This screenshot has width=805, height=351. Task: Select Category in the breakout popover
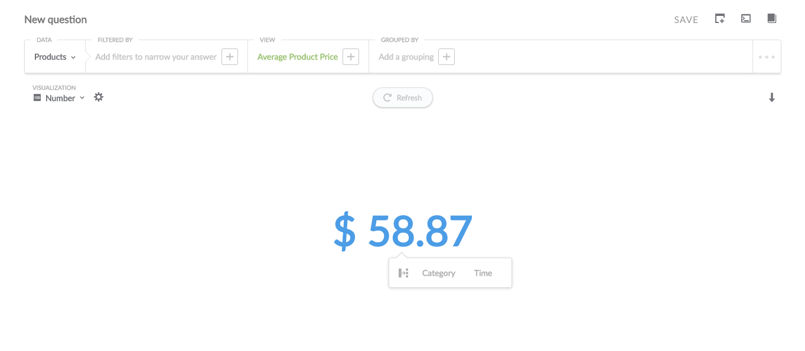pos(439,273)
